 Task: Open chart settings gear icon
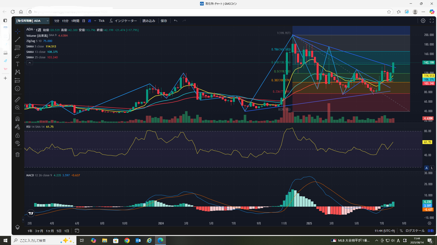(x=423, y=21)
